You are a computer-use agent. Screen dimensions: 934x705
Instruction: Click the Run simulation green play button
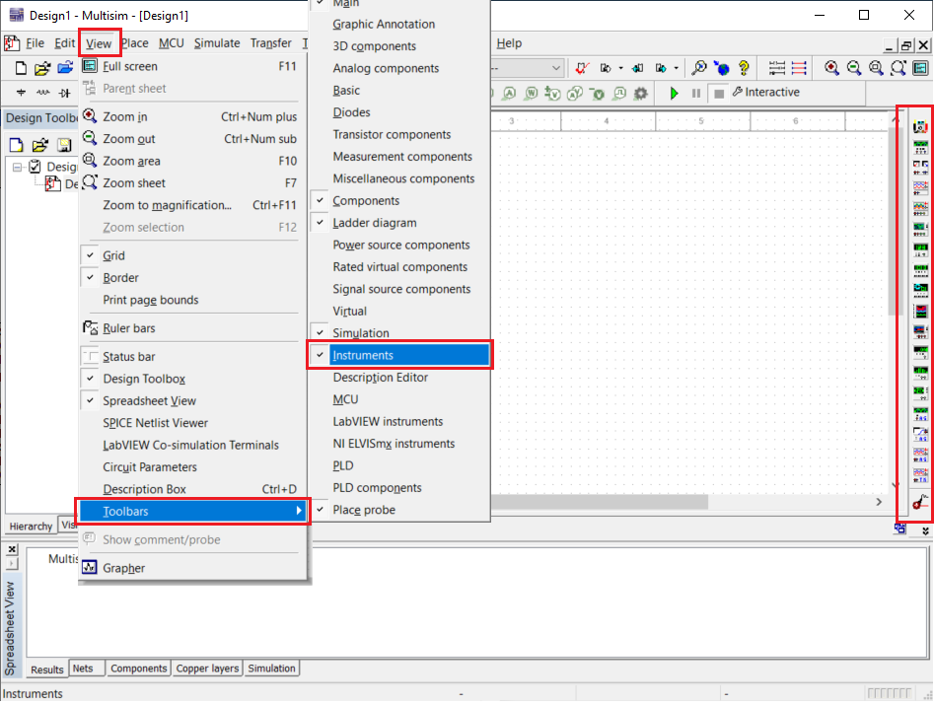click(675, 93)
